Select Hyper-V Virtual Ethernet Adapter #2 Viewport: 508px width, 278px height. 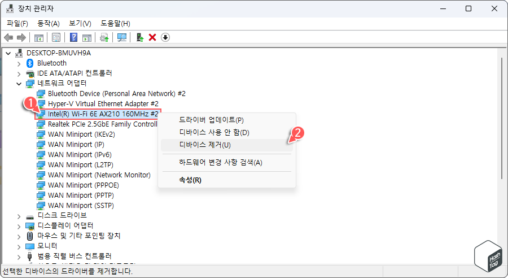click(x=103, y=104)
